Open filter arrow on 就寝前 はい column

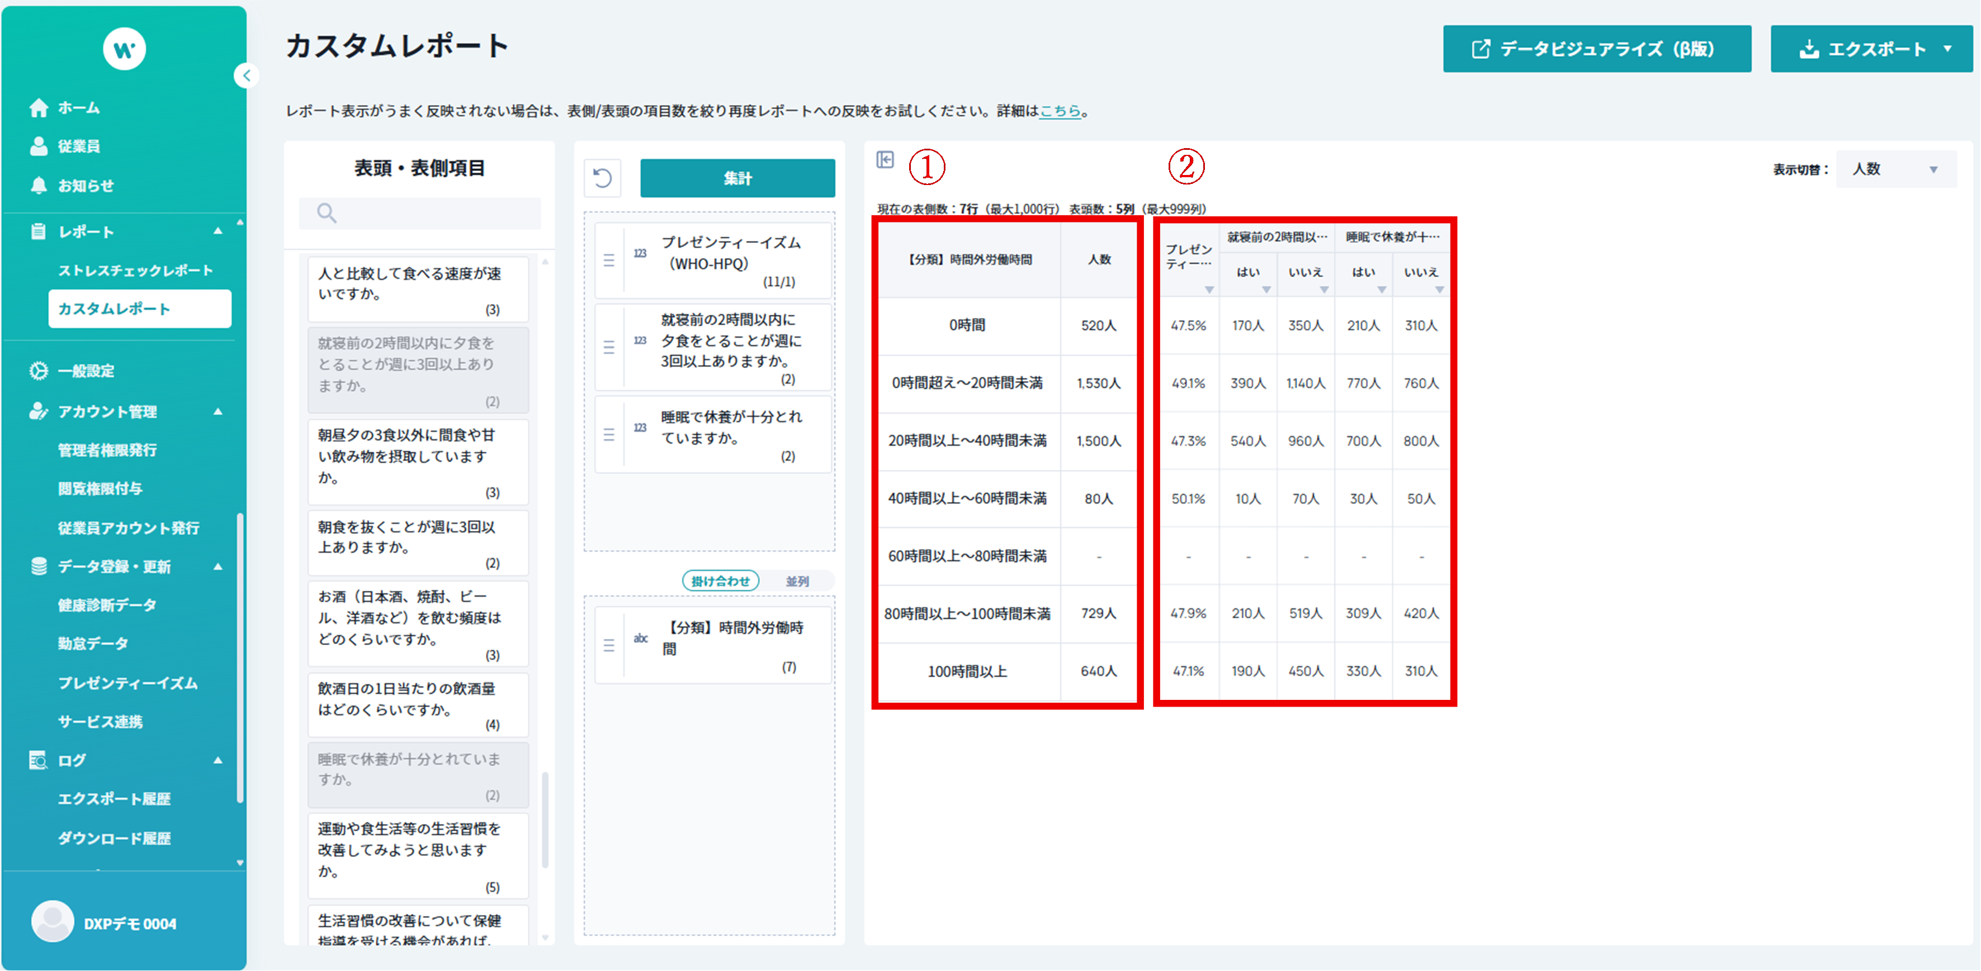pos(1266,290)
